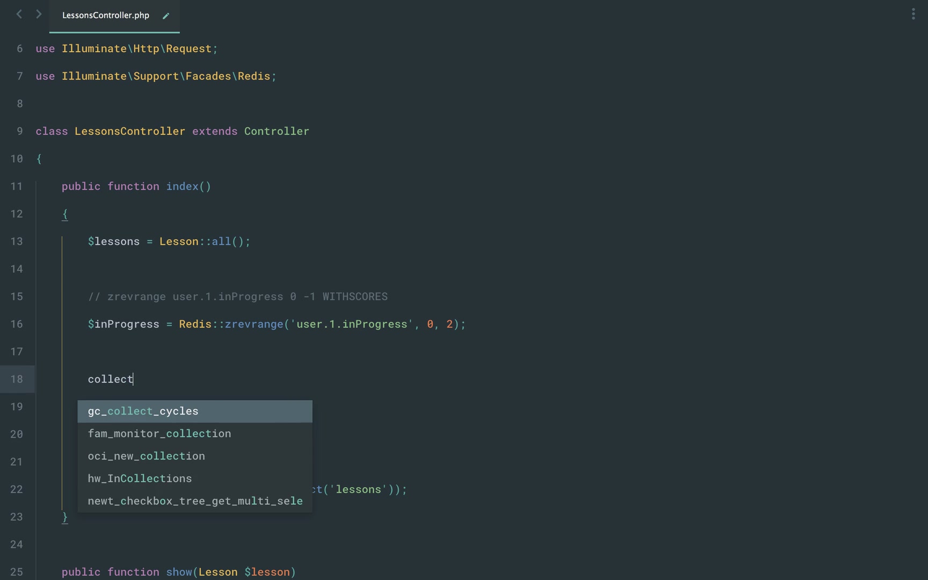The height and width of the screenshot is (580, 928).
Task: Click the class name LessonsController
Action: pos(130,132)
